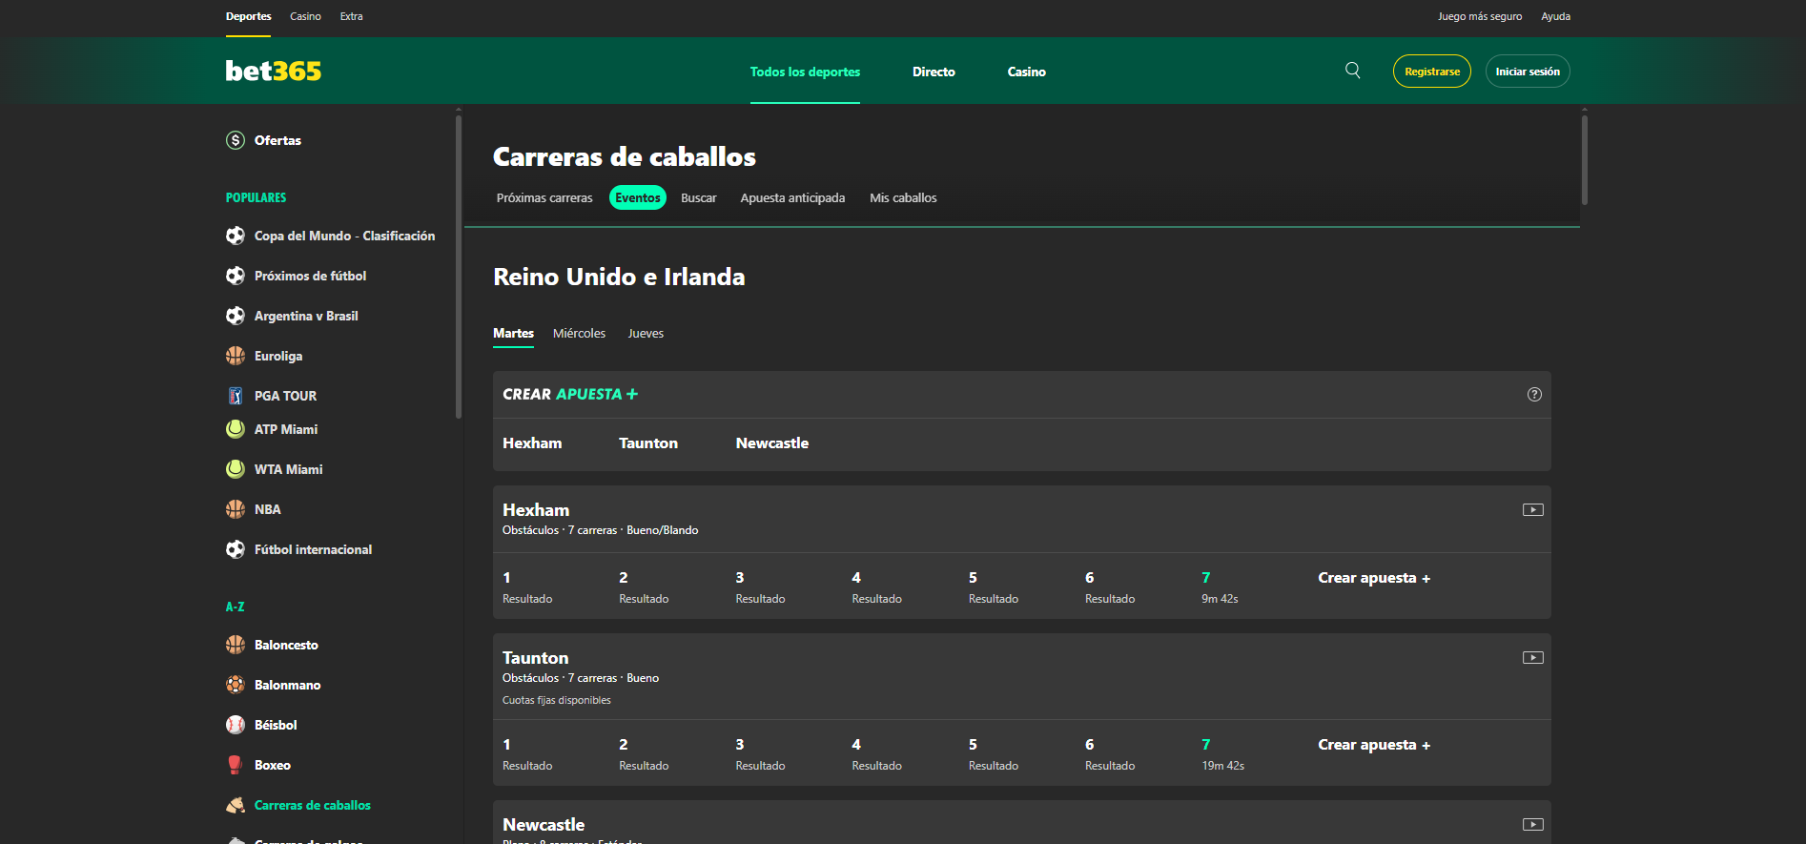Click the Newcastle meeting heading
Screen dimensions: 1806x844
pos(544,825)
